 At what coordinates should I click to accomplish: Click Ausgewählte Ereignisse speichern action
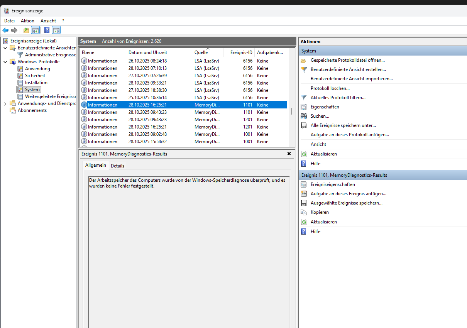347,203
